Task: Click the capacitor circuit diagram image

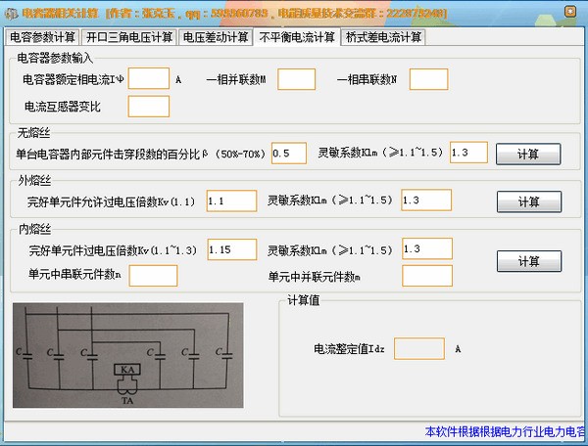Action: 126,357
